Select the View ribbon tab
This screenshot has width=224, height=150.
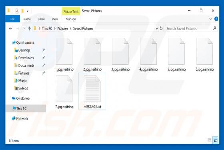(55, 19)
